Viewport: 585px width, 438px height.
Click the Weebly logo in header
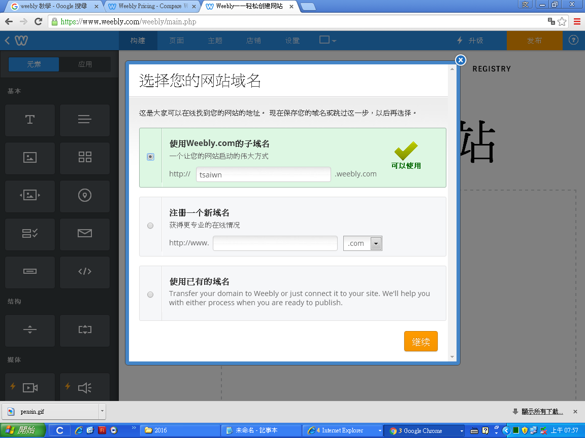click(x=21, y=40)
